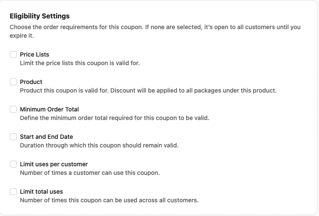Click the "Limit total uses" label text
Viewport: 319px width, 216px height.
tap(41, 192)
